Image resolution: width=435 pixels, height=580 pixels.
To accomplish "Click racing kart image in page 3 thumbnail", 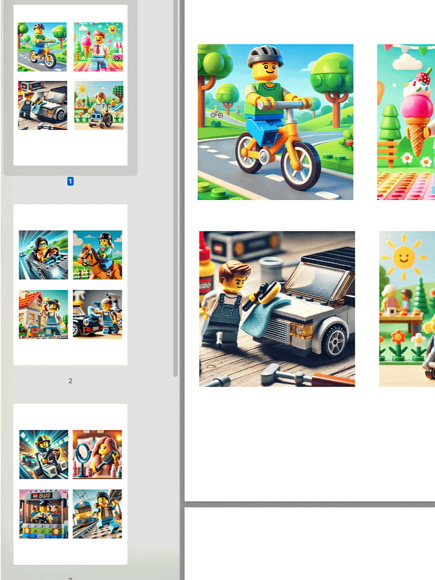I will click(x=43, y=454).
